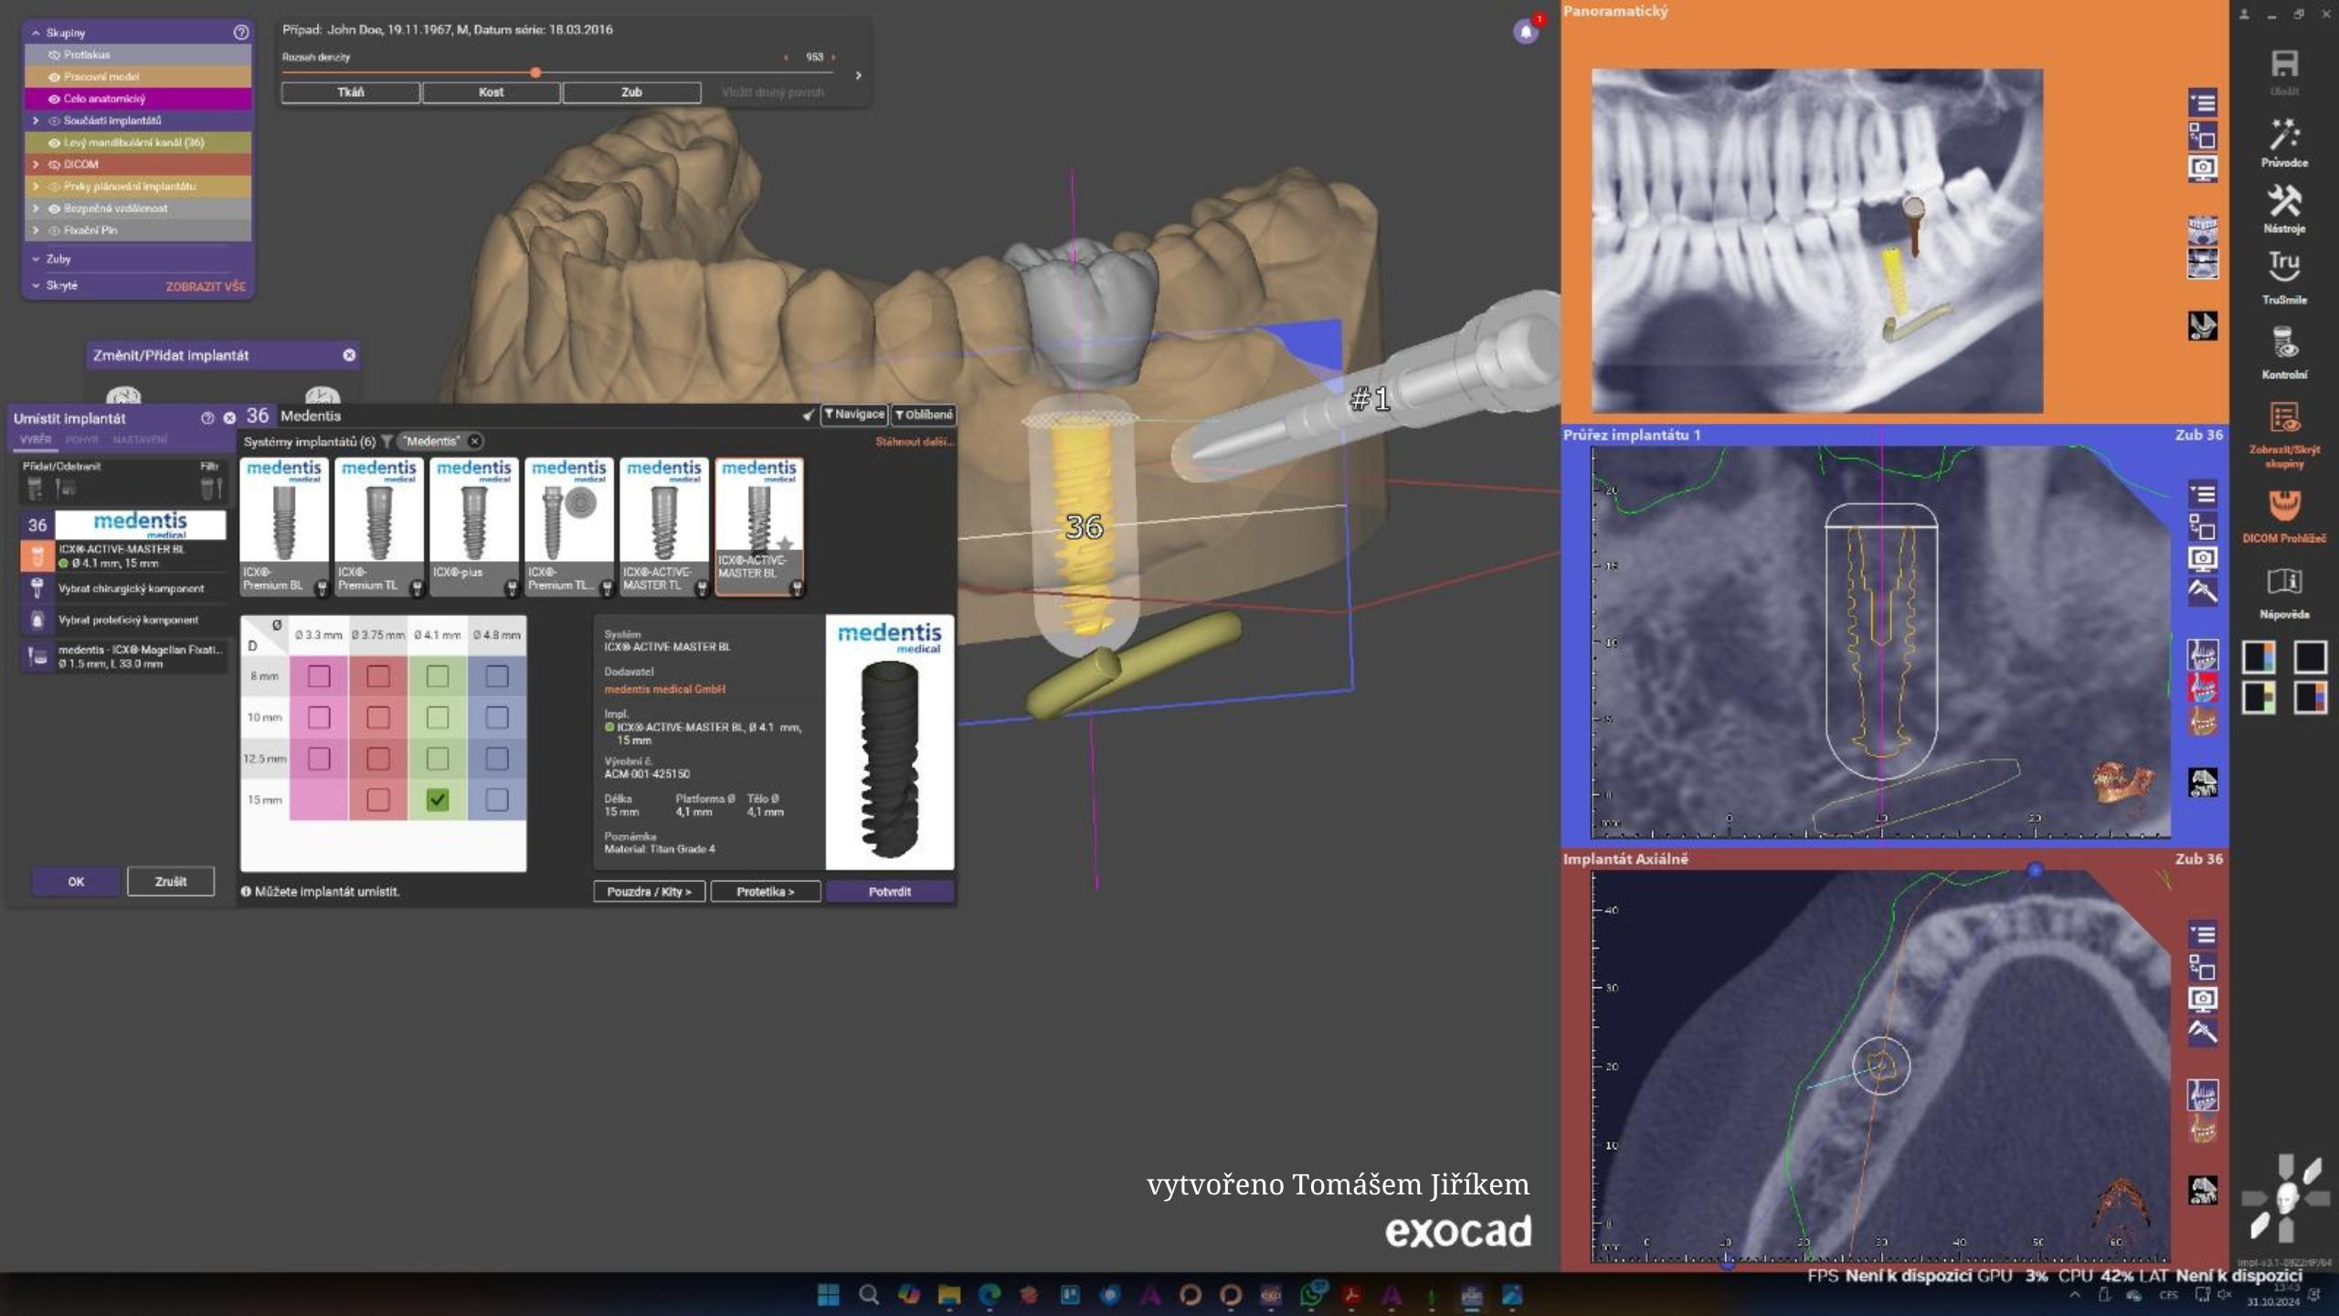Filter implants by Oblíbené favorites
The image size is (2339, 1316).
point(924,415)
